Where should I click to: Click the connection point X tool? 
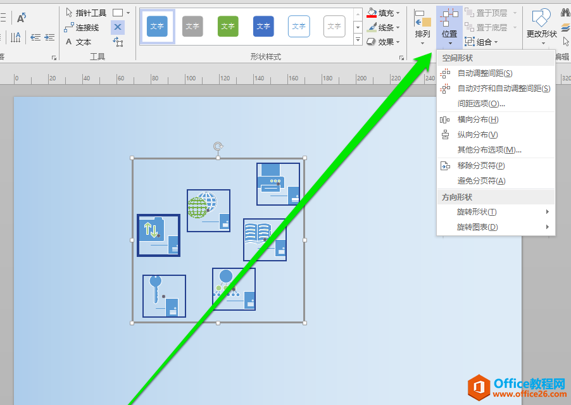(118, 27)
